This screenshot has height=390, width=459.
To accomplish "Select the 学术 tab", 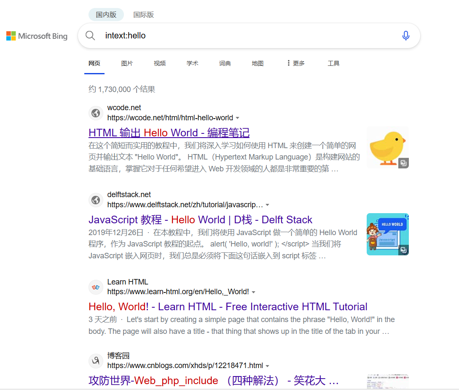I will pyautogui.click(x=192, y=63).
